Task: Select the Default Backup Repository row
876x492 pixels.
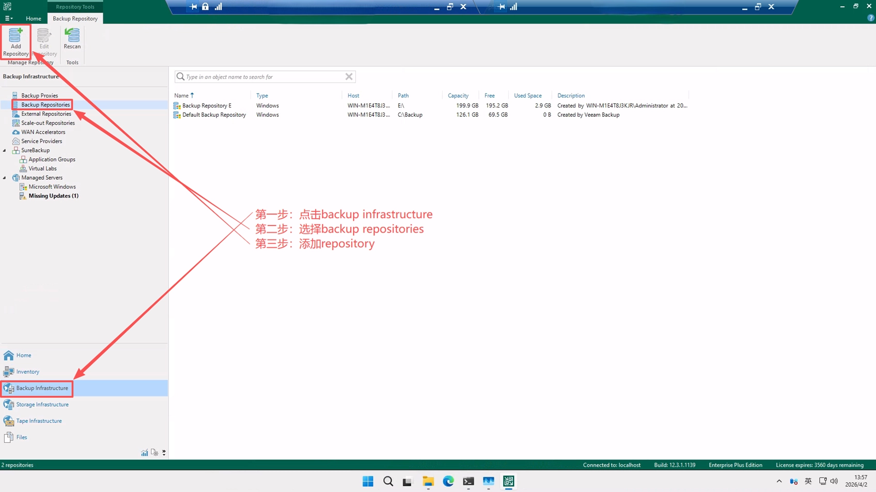Action: (x=431, y=115)
